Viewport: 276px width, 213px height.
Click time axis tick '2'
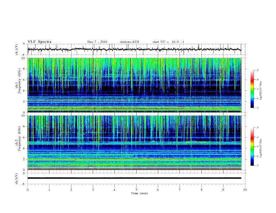71,190
